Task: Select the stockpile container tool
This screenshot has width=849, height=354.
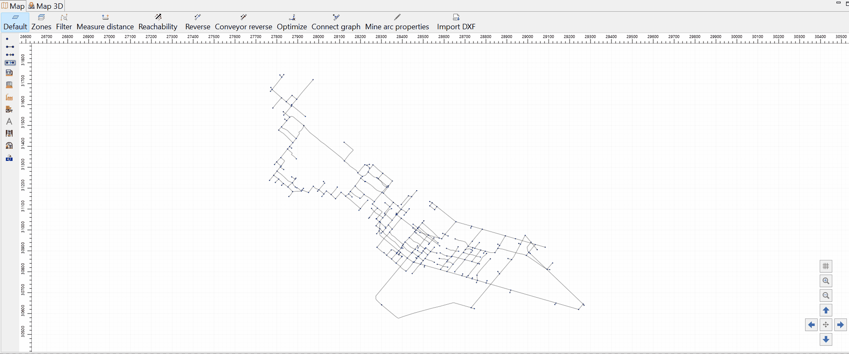Action: [x=9, y=85]
